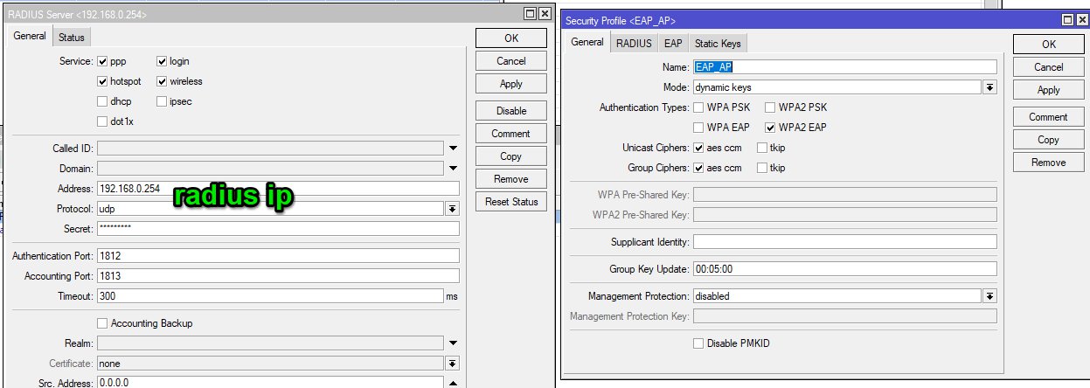This screenshot has width=1090, height=388.
Task: Enable WPA2 PSK authentication type
Action: (x=771, y=107)
